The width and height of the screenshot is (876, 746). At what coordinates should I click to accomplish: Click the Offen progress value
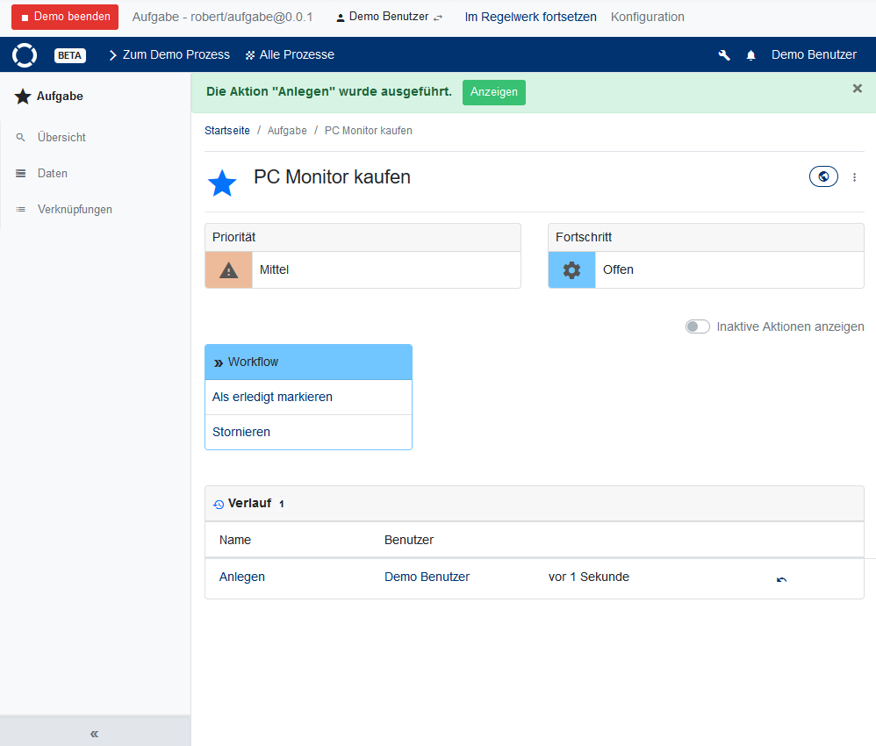(618, 270)
